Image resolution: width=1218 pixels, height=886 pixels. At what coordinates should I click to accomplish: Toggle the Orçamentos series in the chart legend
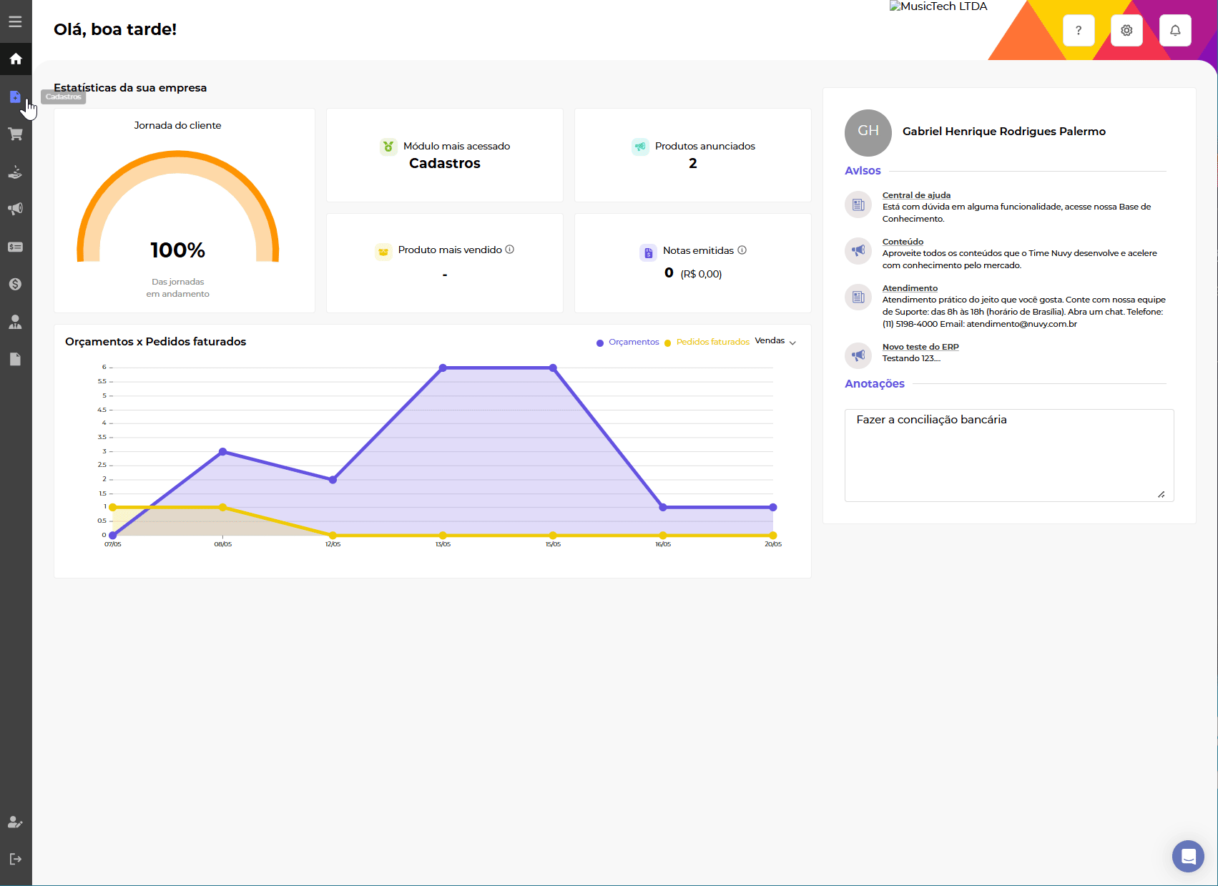coord(628,343)
